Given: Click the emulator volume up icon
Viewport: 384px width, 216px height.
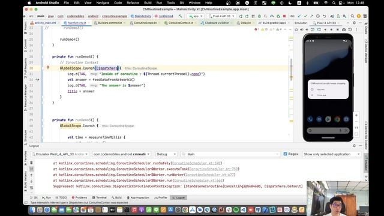Looking at the screenshot, I should pyautogui.click(x=302, y=29).
